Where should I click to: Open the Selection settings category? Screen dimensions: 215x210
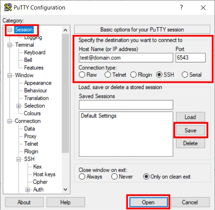tap(34, 106)
